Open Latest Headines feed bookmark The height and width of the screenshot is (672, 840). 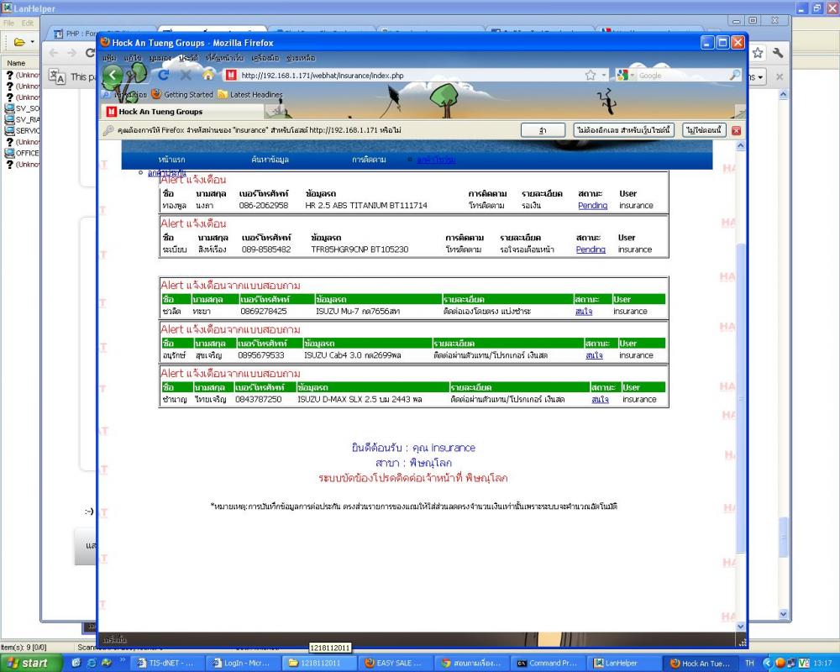[250, 94]
